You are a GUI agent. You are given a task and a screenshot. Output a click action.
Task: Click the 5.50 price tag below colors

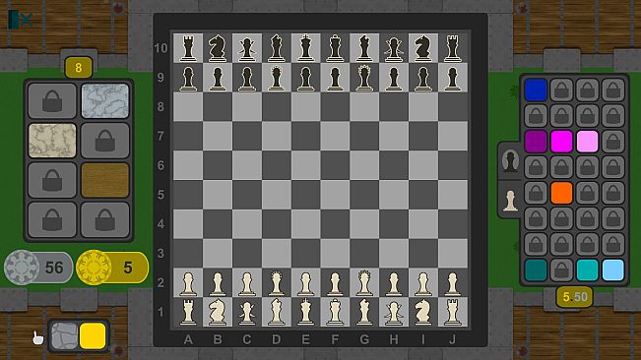click(x=574, y=297)
